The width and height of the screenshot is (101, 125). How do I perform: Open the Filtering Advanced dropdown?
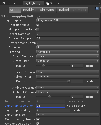[68, 52]
